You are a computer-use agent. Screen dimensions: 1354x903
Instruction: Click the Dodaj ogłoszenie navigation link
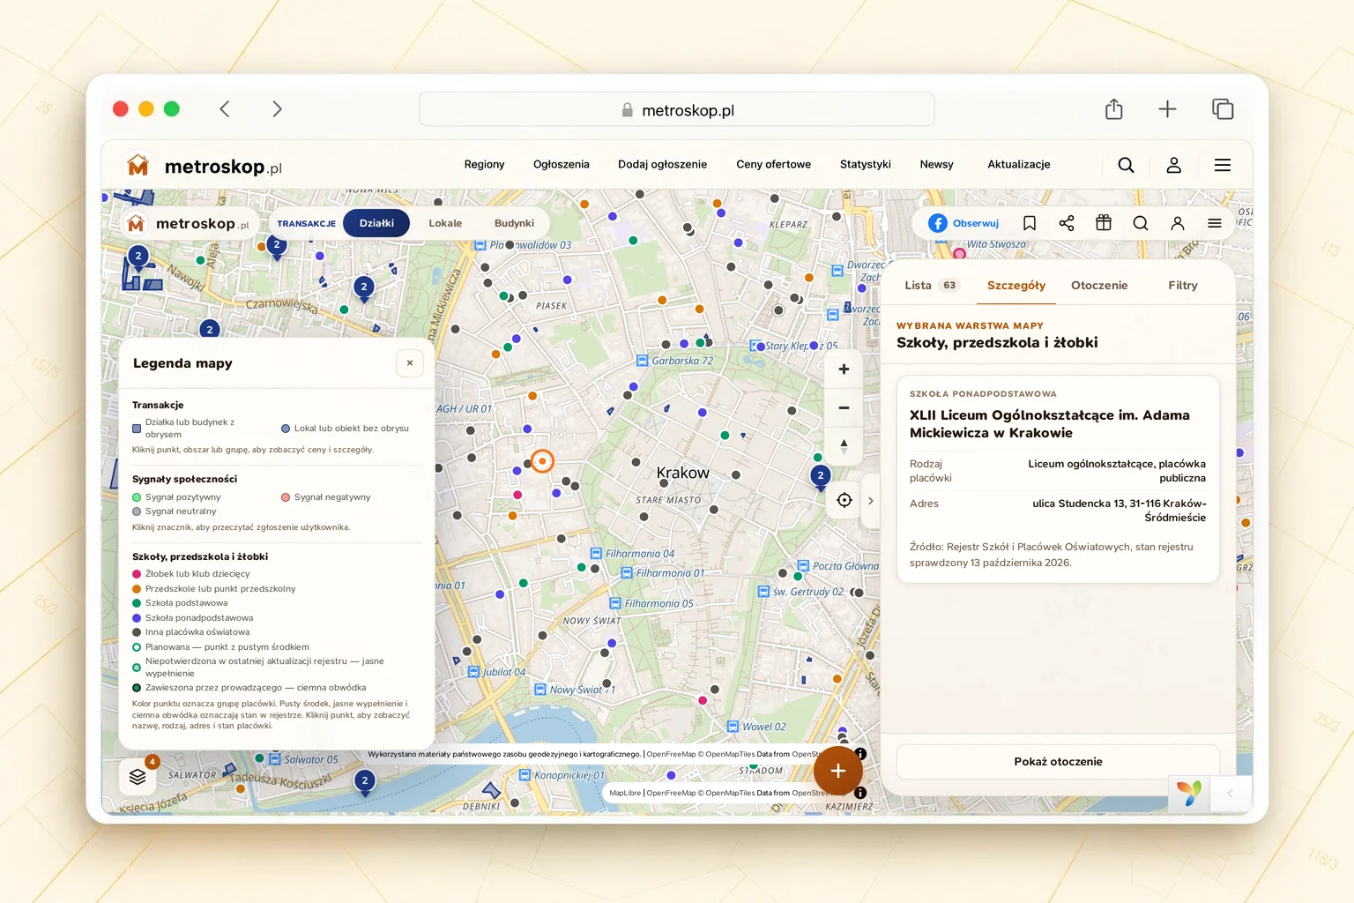pyautogui.click(x=662, y=164)
